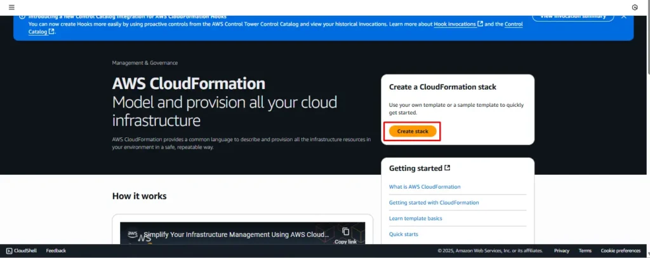Image resolution: width=650 pixels, height=258 pixels.
Task: Click the Create stack button
Action: [x=413, y=131]
